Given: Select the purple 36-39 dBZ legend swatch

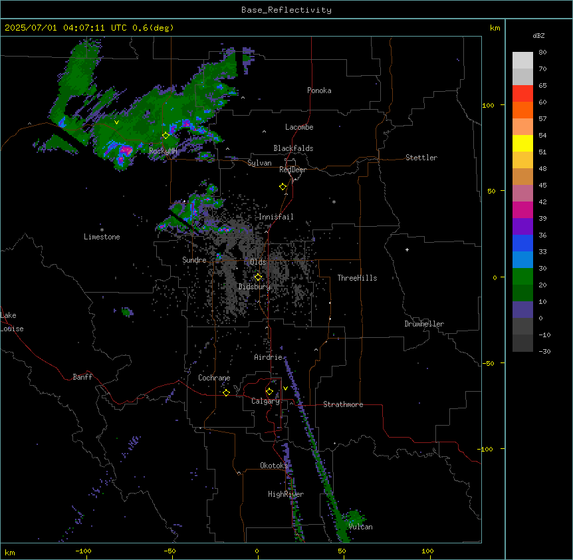Looking at the screenshot, I should point(522,227).
